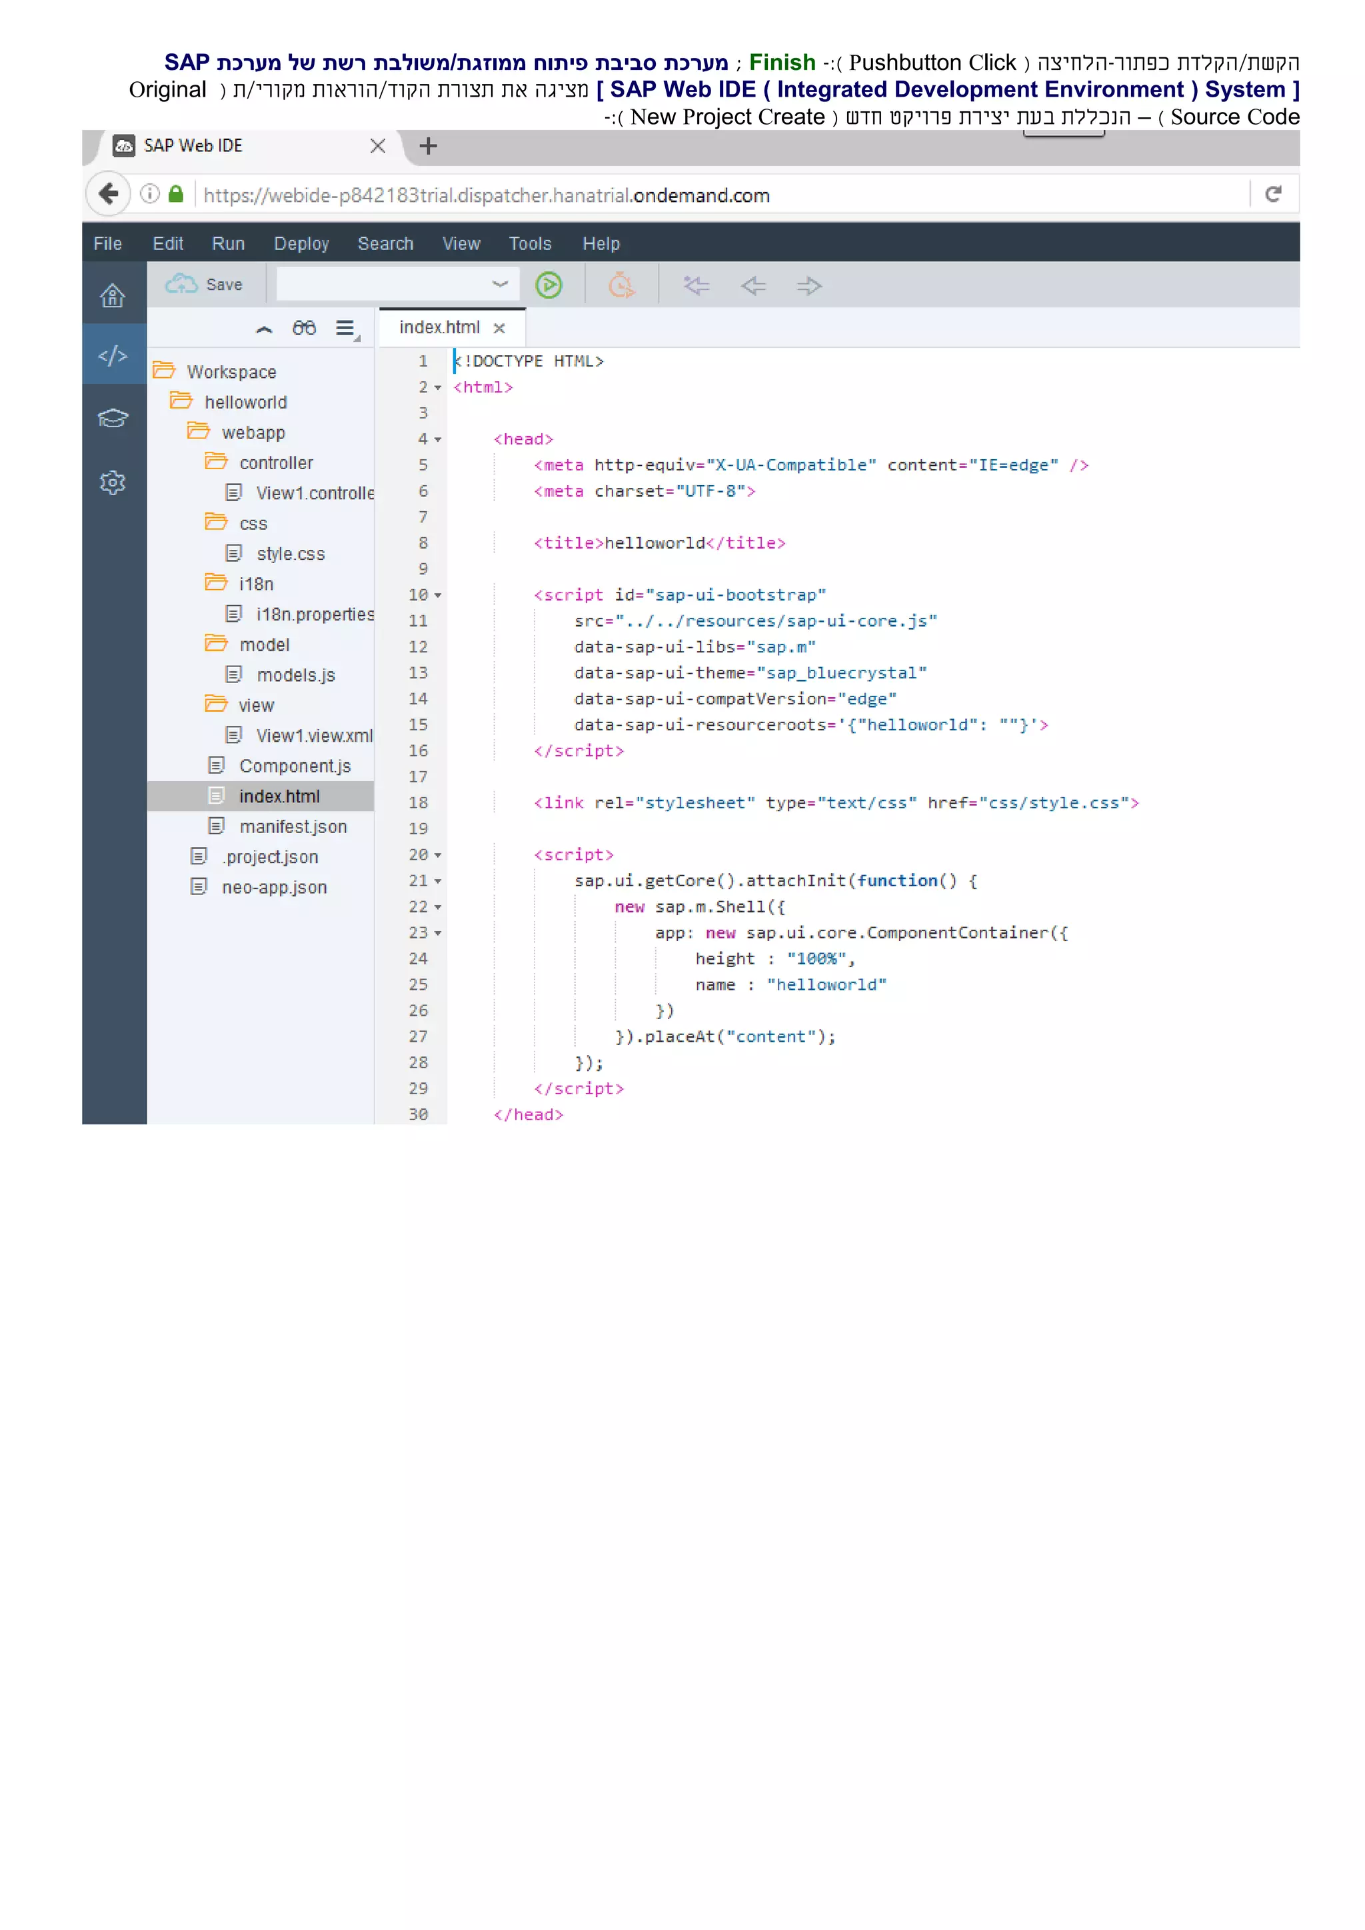Viewport: 1365px width, 1930px height.
Task: Fold the attachInit function at line 21
Action: [438, 881]
